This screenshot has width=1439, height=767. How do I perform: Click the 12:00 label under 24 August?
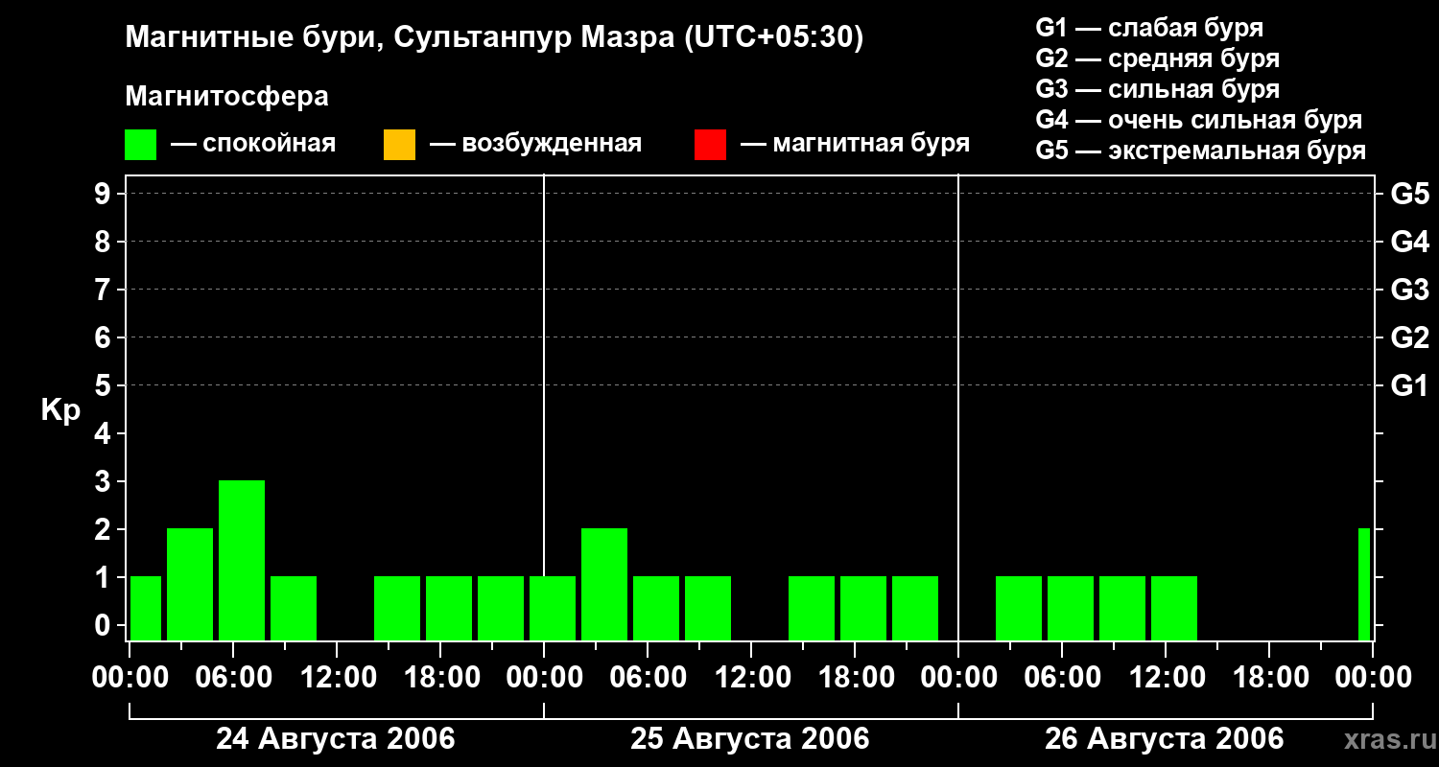tap(337, 678)
